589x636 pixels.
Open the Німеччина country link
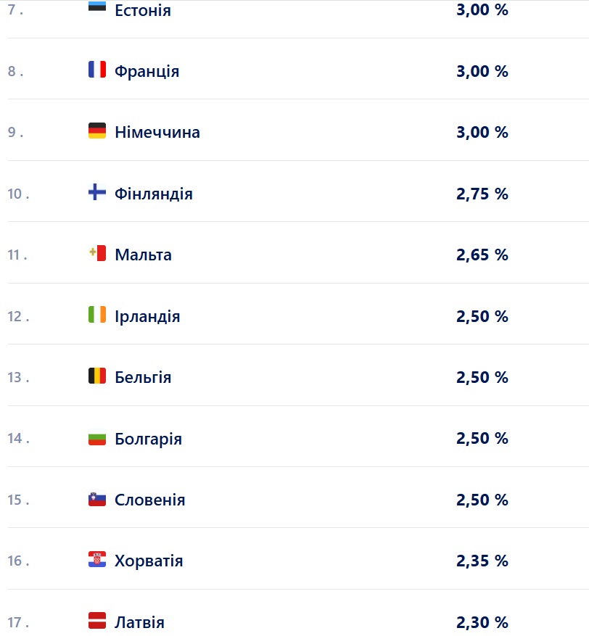click(x=157, y=132)
